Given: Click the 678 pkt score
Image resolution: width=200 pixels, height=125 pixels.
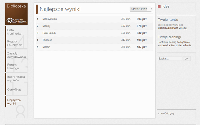Looking at the screenshot, I should pyautogui.click(x=142, y=26).
